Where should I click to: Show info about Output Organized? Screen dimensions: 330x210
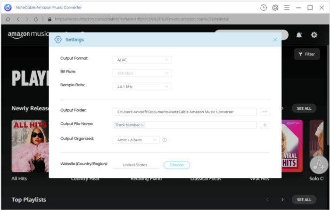[165, 140]
